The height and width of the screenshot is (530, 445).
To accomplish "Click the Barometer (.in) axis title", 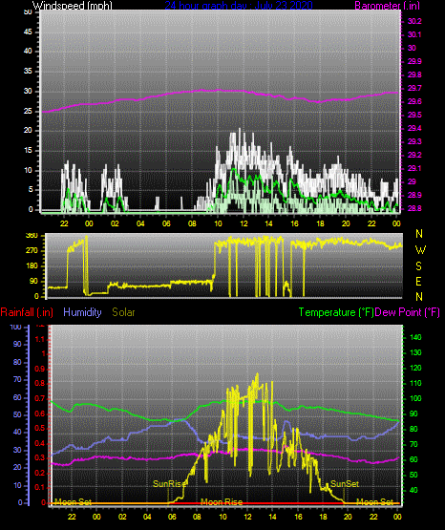I will (387, 6).
